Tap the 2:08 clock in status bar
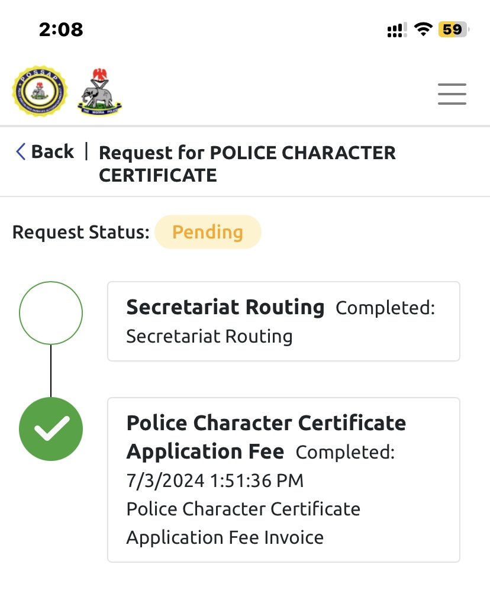The height and width of the screenshot is (616, 490). click(x=61, y=29)
